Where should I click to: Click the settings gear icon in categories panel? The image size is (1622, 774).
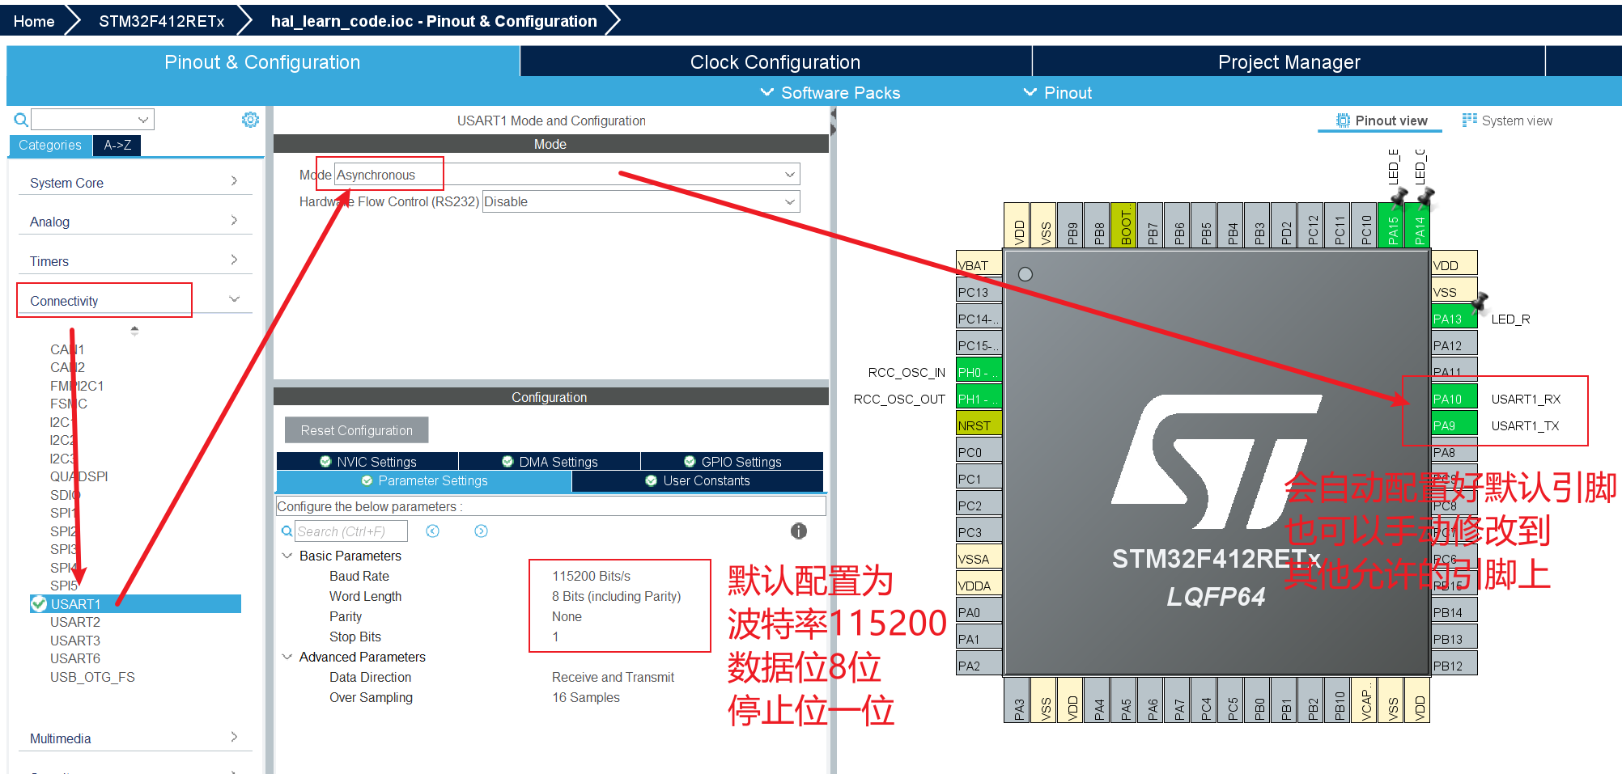click(250, 120)
